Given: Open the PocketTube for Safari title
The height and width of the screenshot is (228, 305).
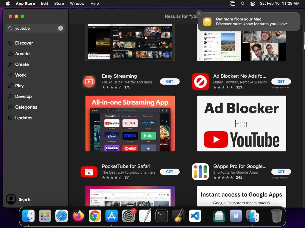Looking at the screenshot, I should pos(126,166).
